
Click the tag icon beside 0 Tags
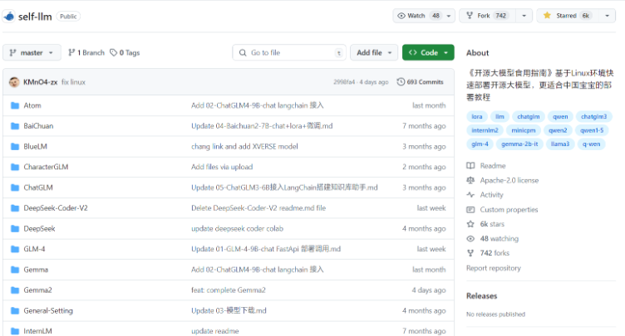point(114,52)
